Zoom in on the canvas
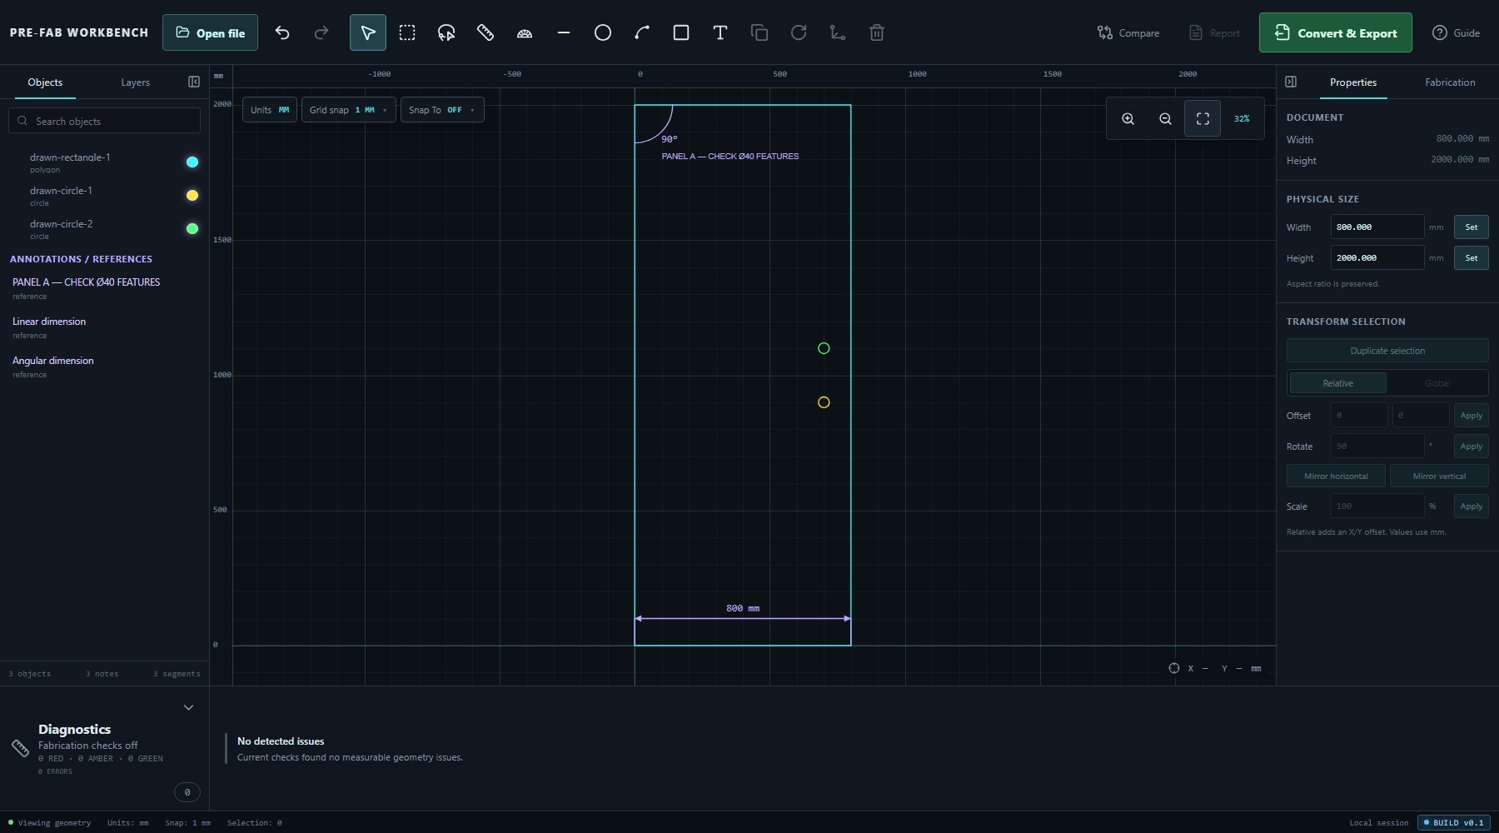Viewport: 1499px width, 833px height. [1128, 118]
